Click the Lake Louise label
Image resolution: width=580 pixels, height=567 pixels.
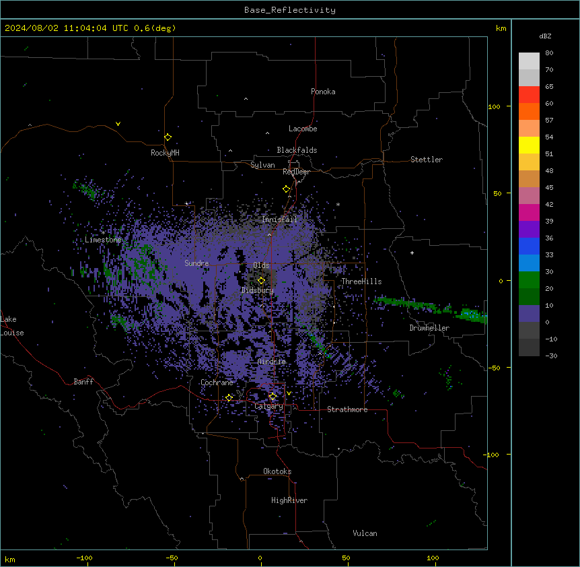12,326
